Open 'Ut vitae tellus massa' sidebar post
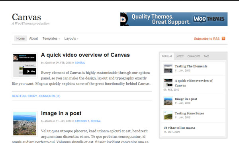This screenshot has width=239, height=143. coord(179,128)
